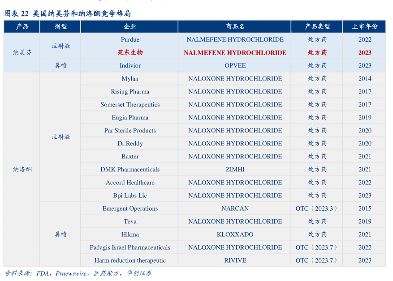Click the 'Indivior' company cell
393x281 pixels.
(130, 66)
